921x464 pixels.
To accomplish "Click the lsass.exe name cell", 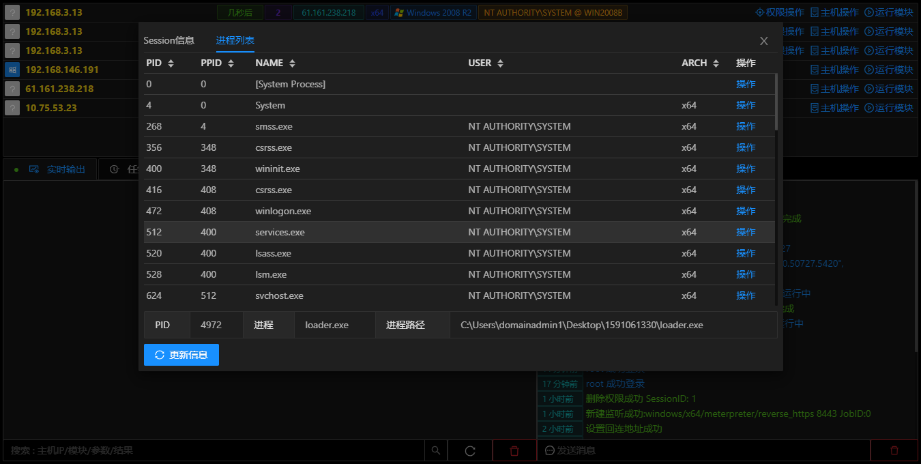I will tap(273, 253).
